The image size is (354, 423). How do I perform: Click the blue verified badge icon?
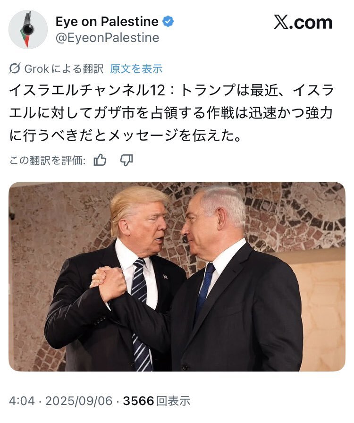(x=168, y=22)
